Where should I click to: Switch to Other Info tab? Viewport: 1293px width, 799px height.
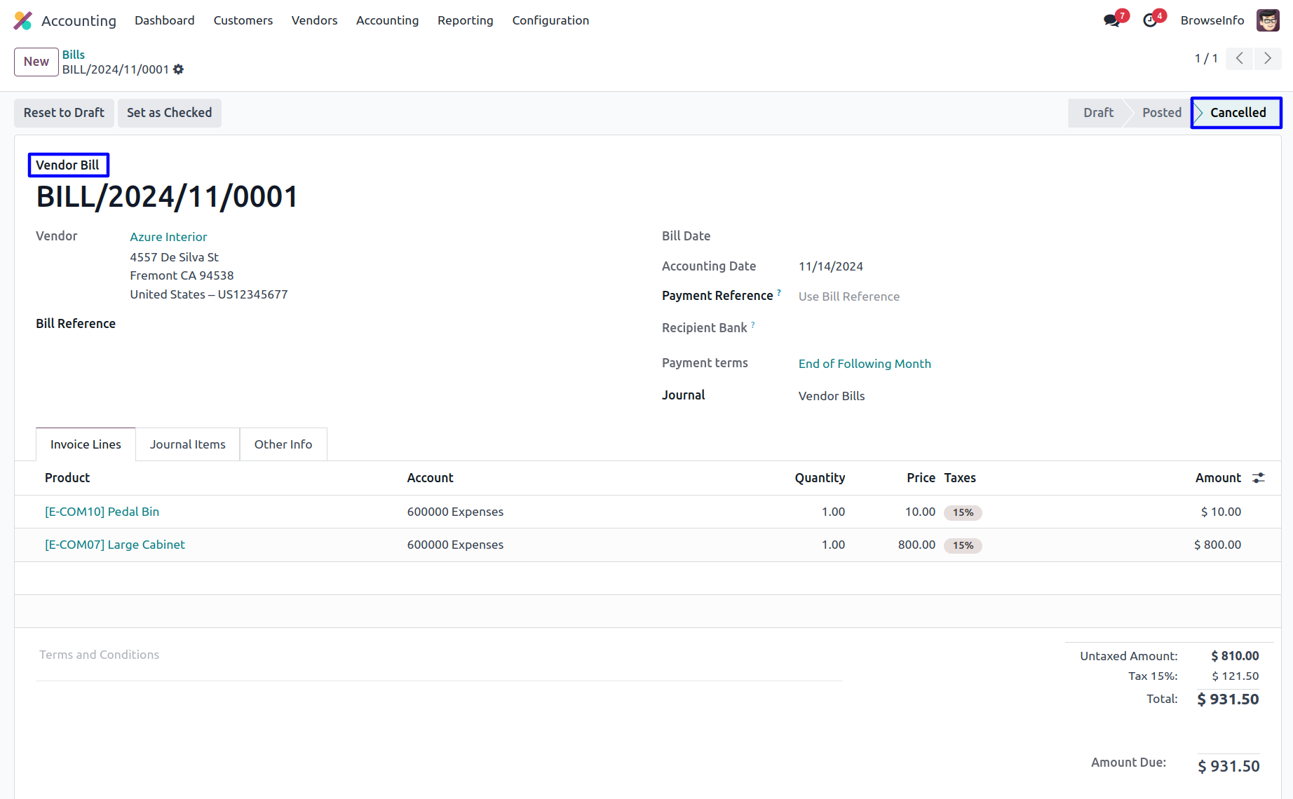(283, 444)
